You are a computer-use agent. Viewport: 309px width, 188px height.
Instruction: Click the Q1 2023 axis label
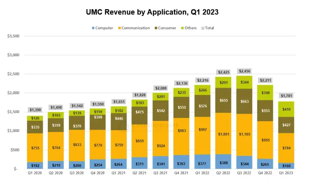[286, 173]
